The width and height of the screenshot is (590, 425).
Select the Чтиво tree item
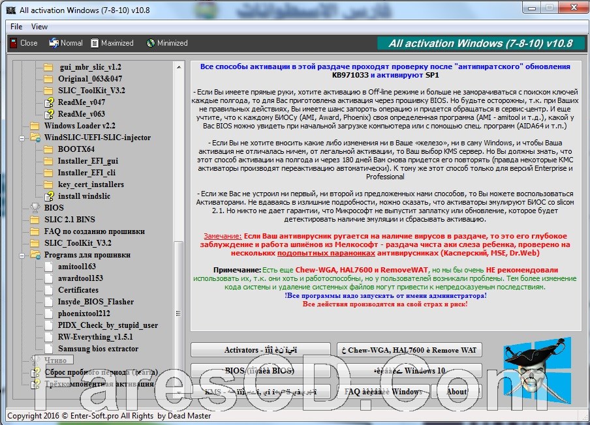click(55, 360)
